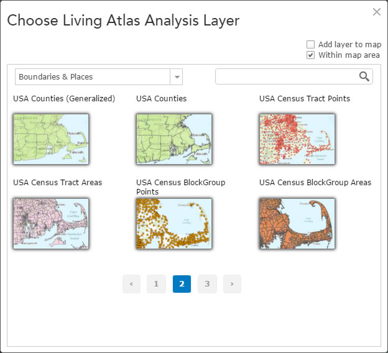The width and height of the screenshot is (388, 353).
Task: Go to previous page arrow
Action: coord(131,284)
